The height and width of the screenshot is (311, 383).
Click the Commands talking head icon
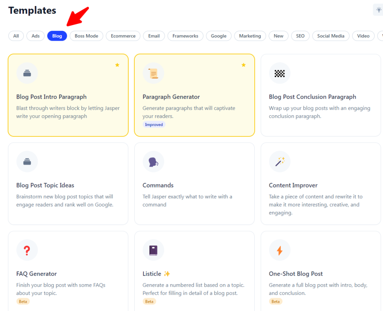pyautogui.click(x=153, y=162)
